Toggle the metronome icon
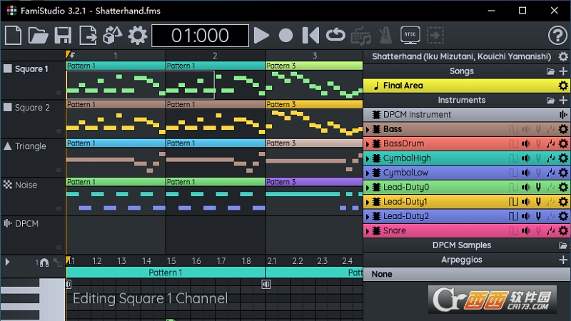Screen dimensions: 571x321 click(385, 35)
